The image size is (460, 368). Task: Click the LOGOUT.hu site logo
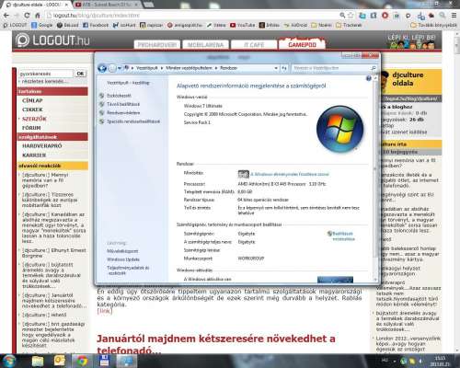[52, 40]
